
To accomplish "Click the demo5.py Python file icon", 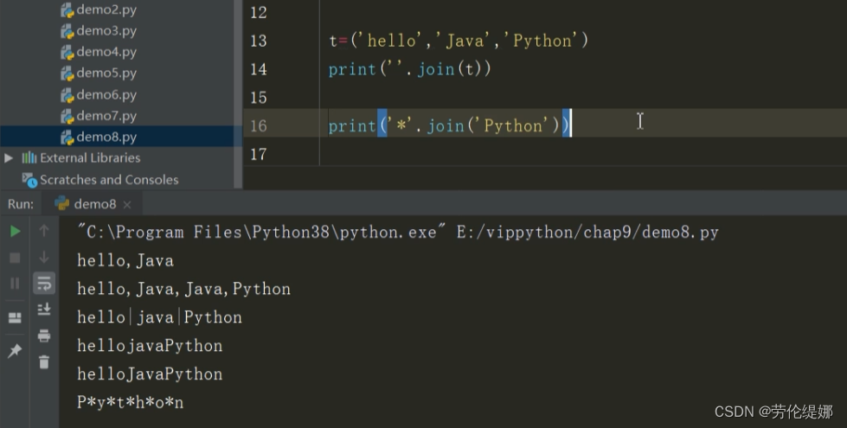I will pos(67,73).
